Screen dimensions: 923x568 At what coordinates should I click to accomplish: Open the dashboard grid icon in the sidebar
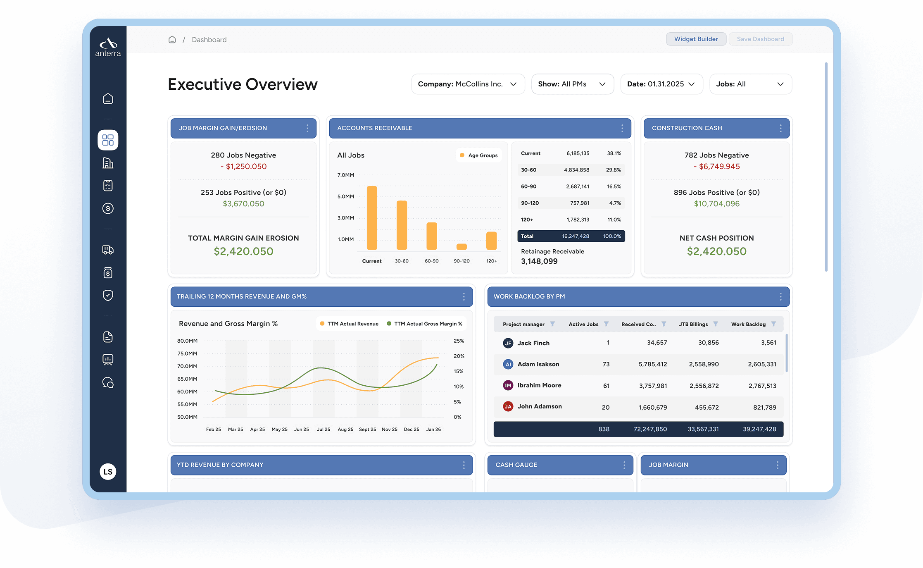[x=108, y=140]
